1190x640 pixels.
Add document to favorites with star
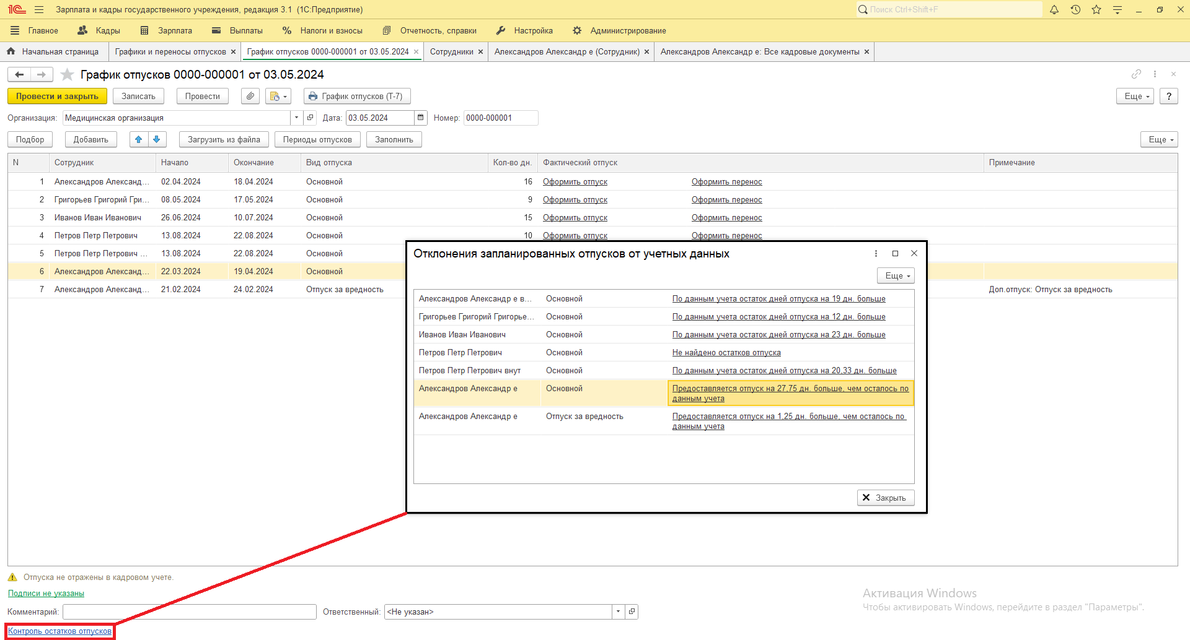(67, 75)
